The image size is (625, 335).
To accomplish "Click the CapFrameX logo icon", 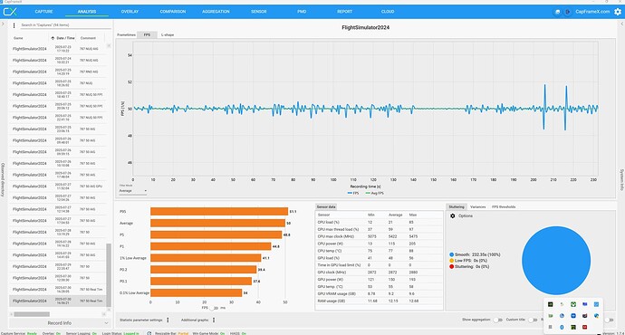I will tap(10, 12).
